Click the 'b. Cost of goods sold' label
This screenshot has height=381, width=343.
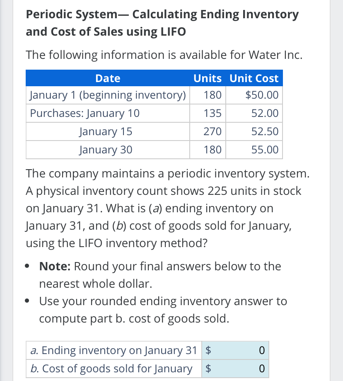point(112,368)
